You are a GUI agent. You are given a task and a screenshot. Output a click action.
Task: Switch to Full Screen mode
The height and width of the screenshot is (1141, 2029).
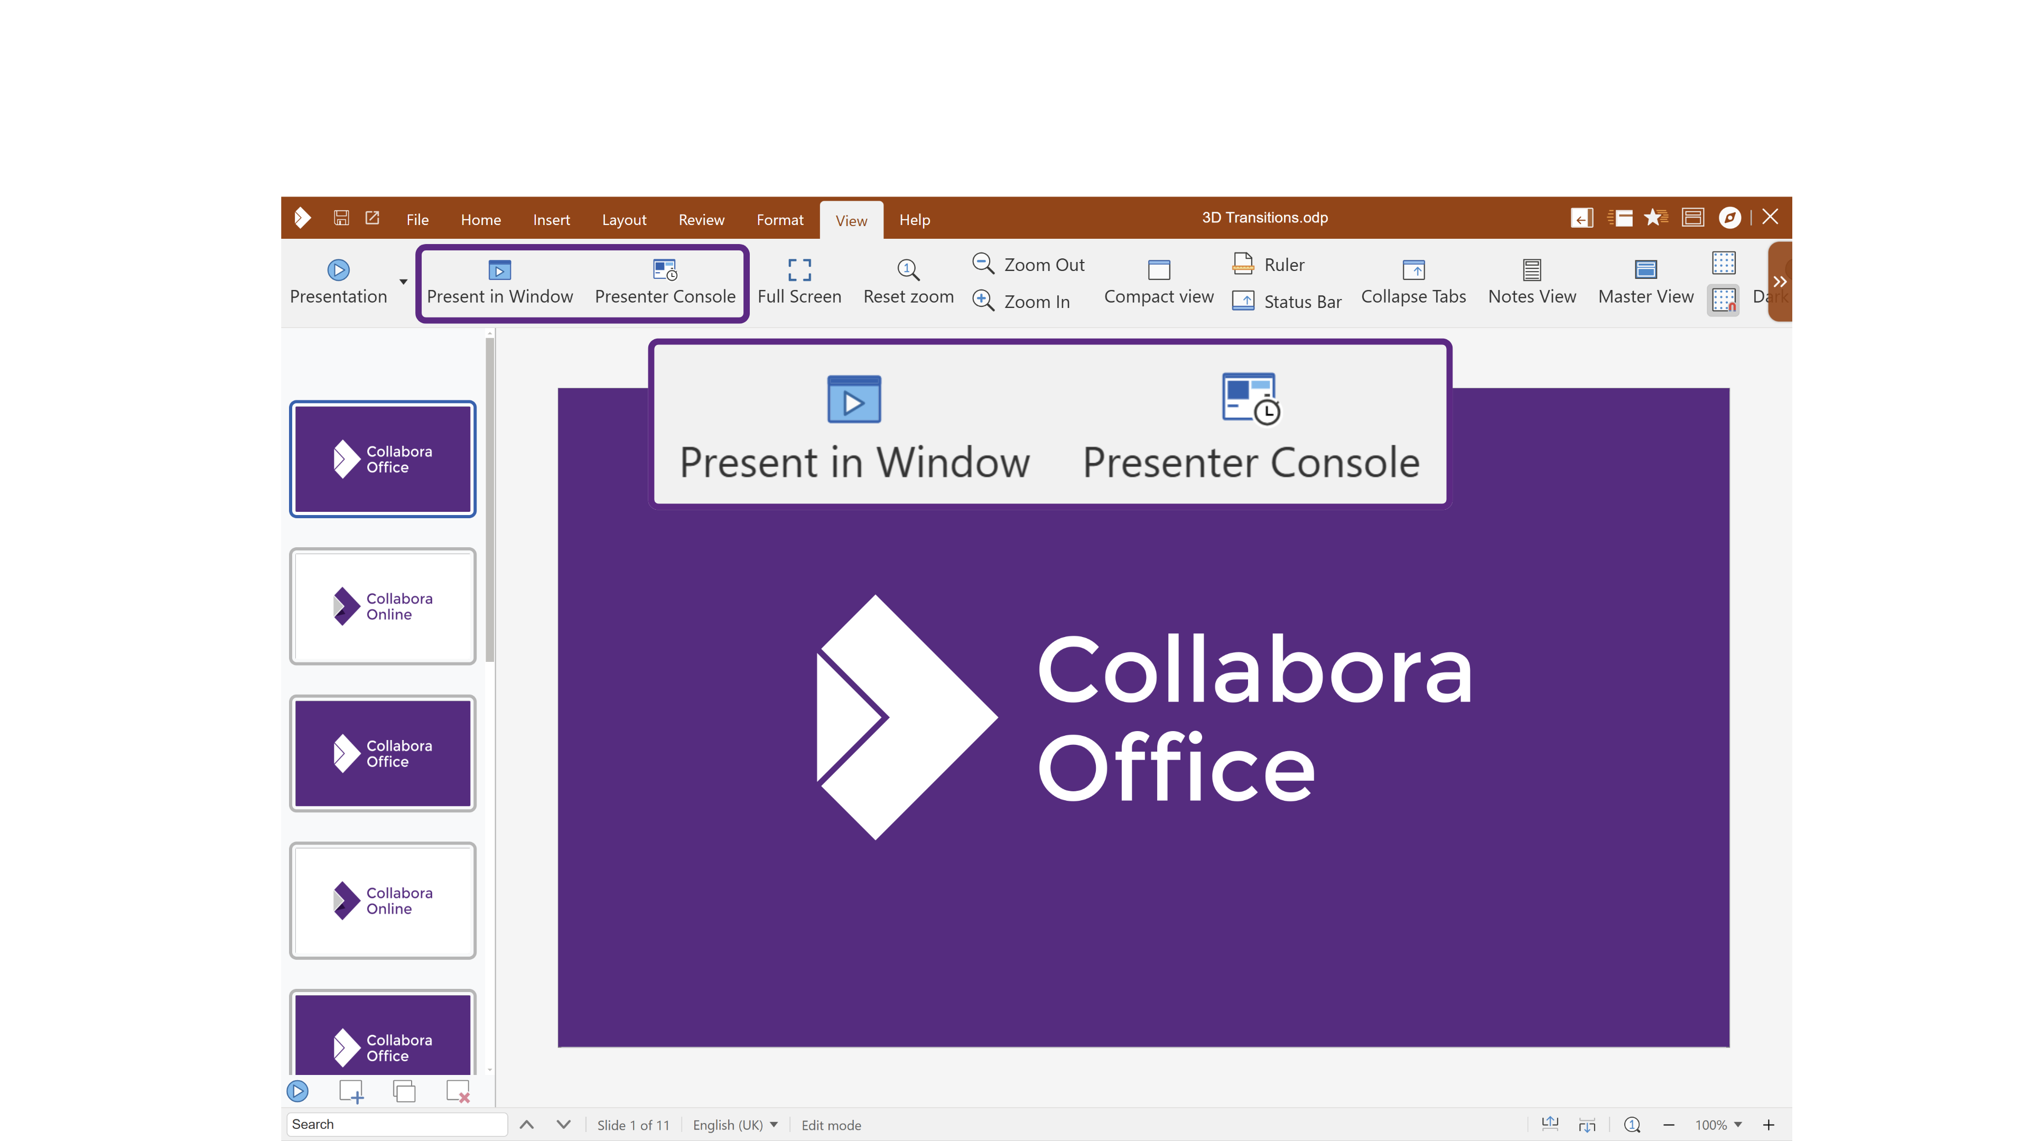(x=799, y=282)
